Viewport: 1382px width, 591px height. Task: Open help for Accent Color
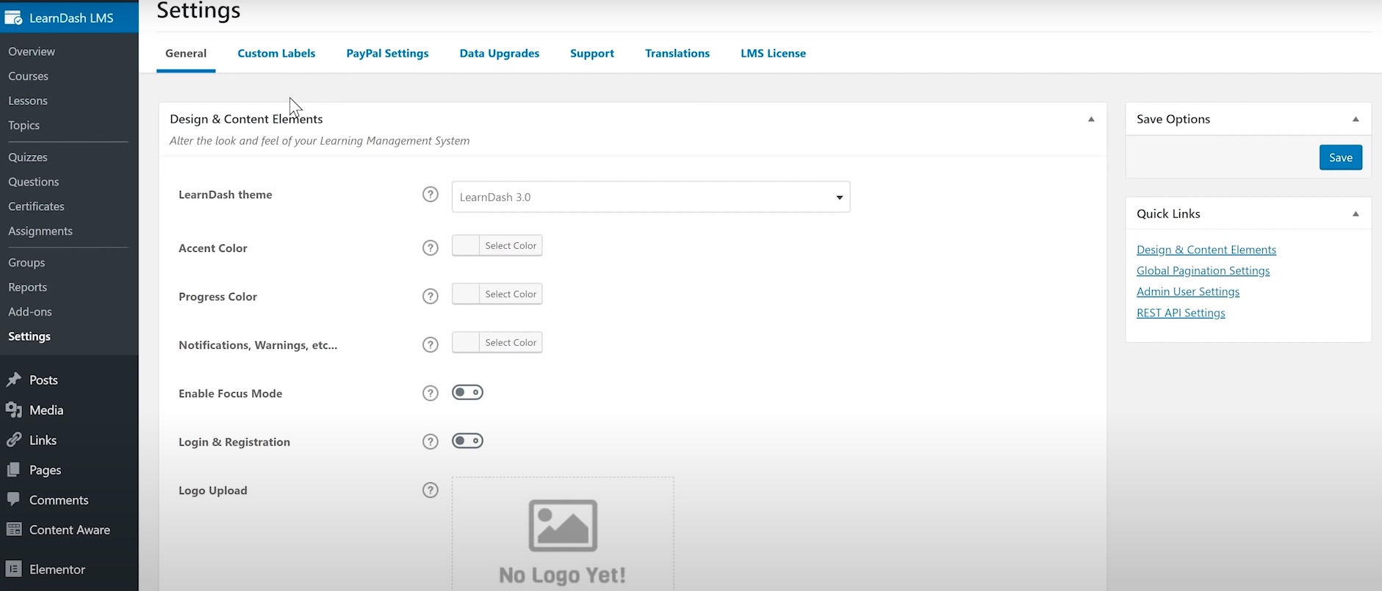coord(431,248)
